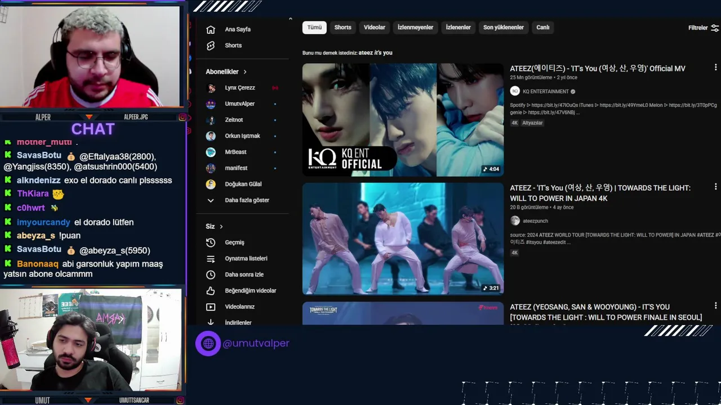The height and width of the screenshot is (405, 721).
Task: Open ATEEZ IT's You Official MV title
Action: (x=598, y=69)
